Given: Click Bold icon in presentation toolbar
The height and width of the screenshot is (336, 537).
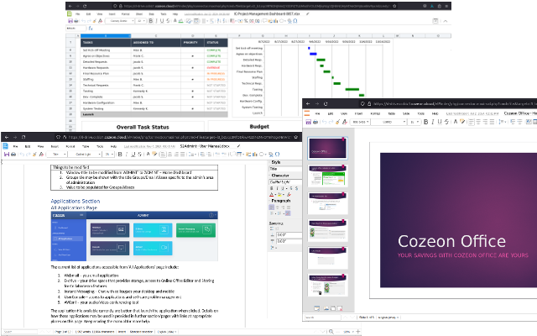Looking at the screenshot, I should pyautogui.click(x=426, y=121).
